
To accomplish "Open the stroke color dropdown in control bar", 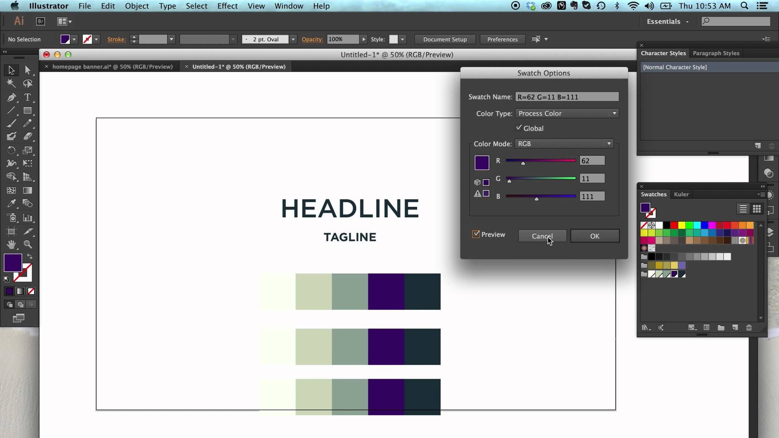I will [96, 39].
